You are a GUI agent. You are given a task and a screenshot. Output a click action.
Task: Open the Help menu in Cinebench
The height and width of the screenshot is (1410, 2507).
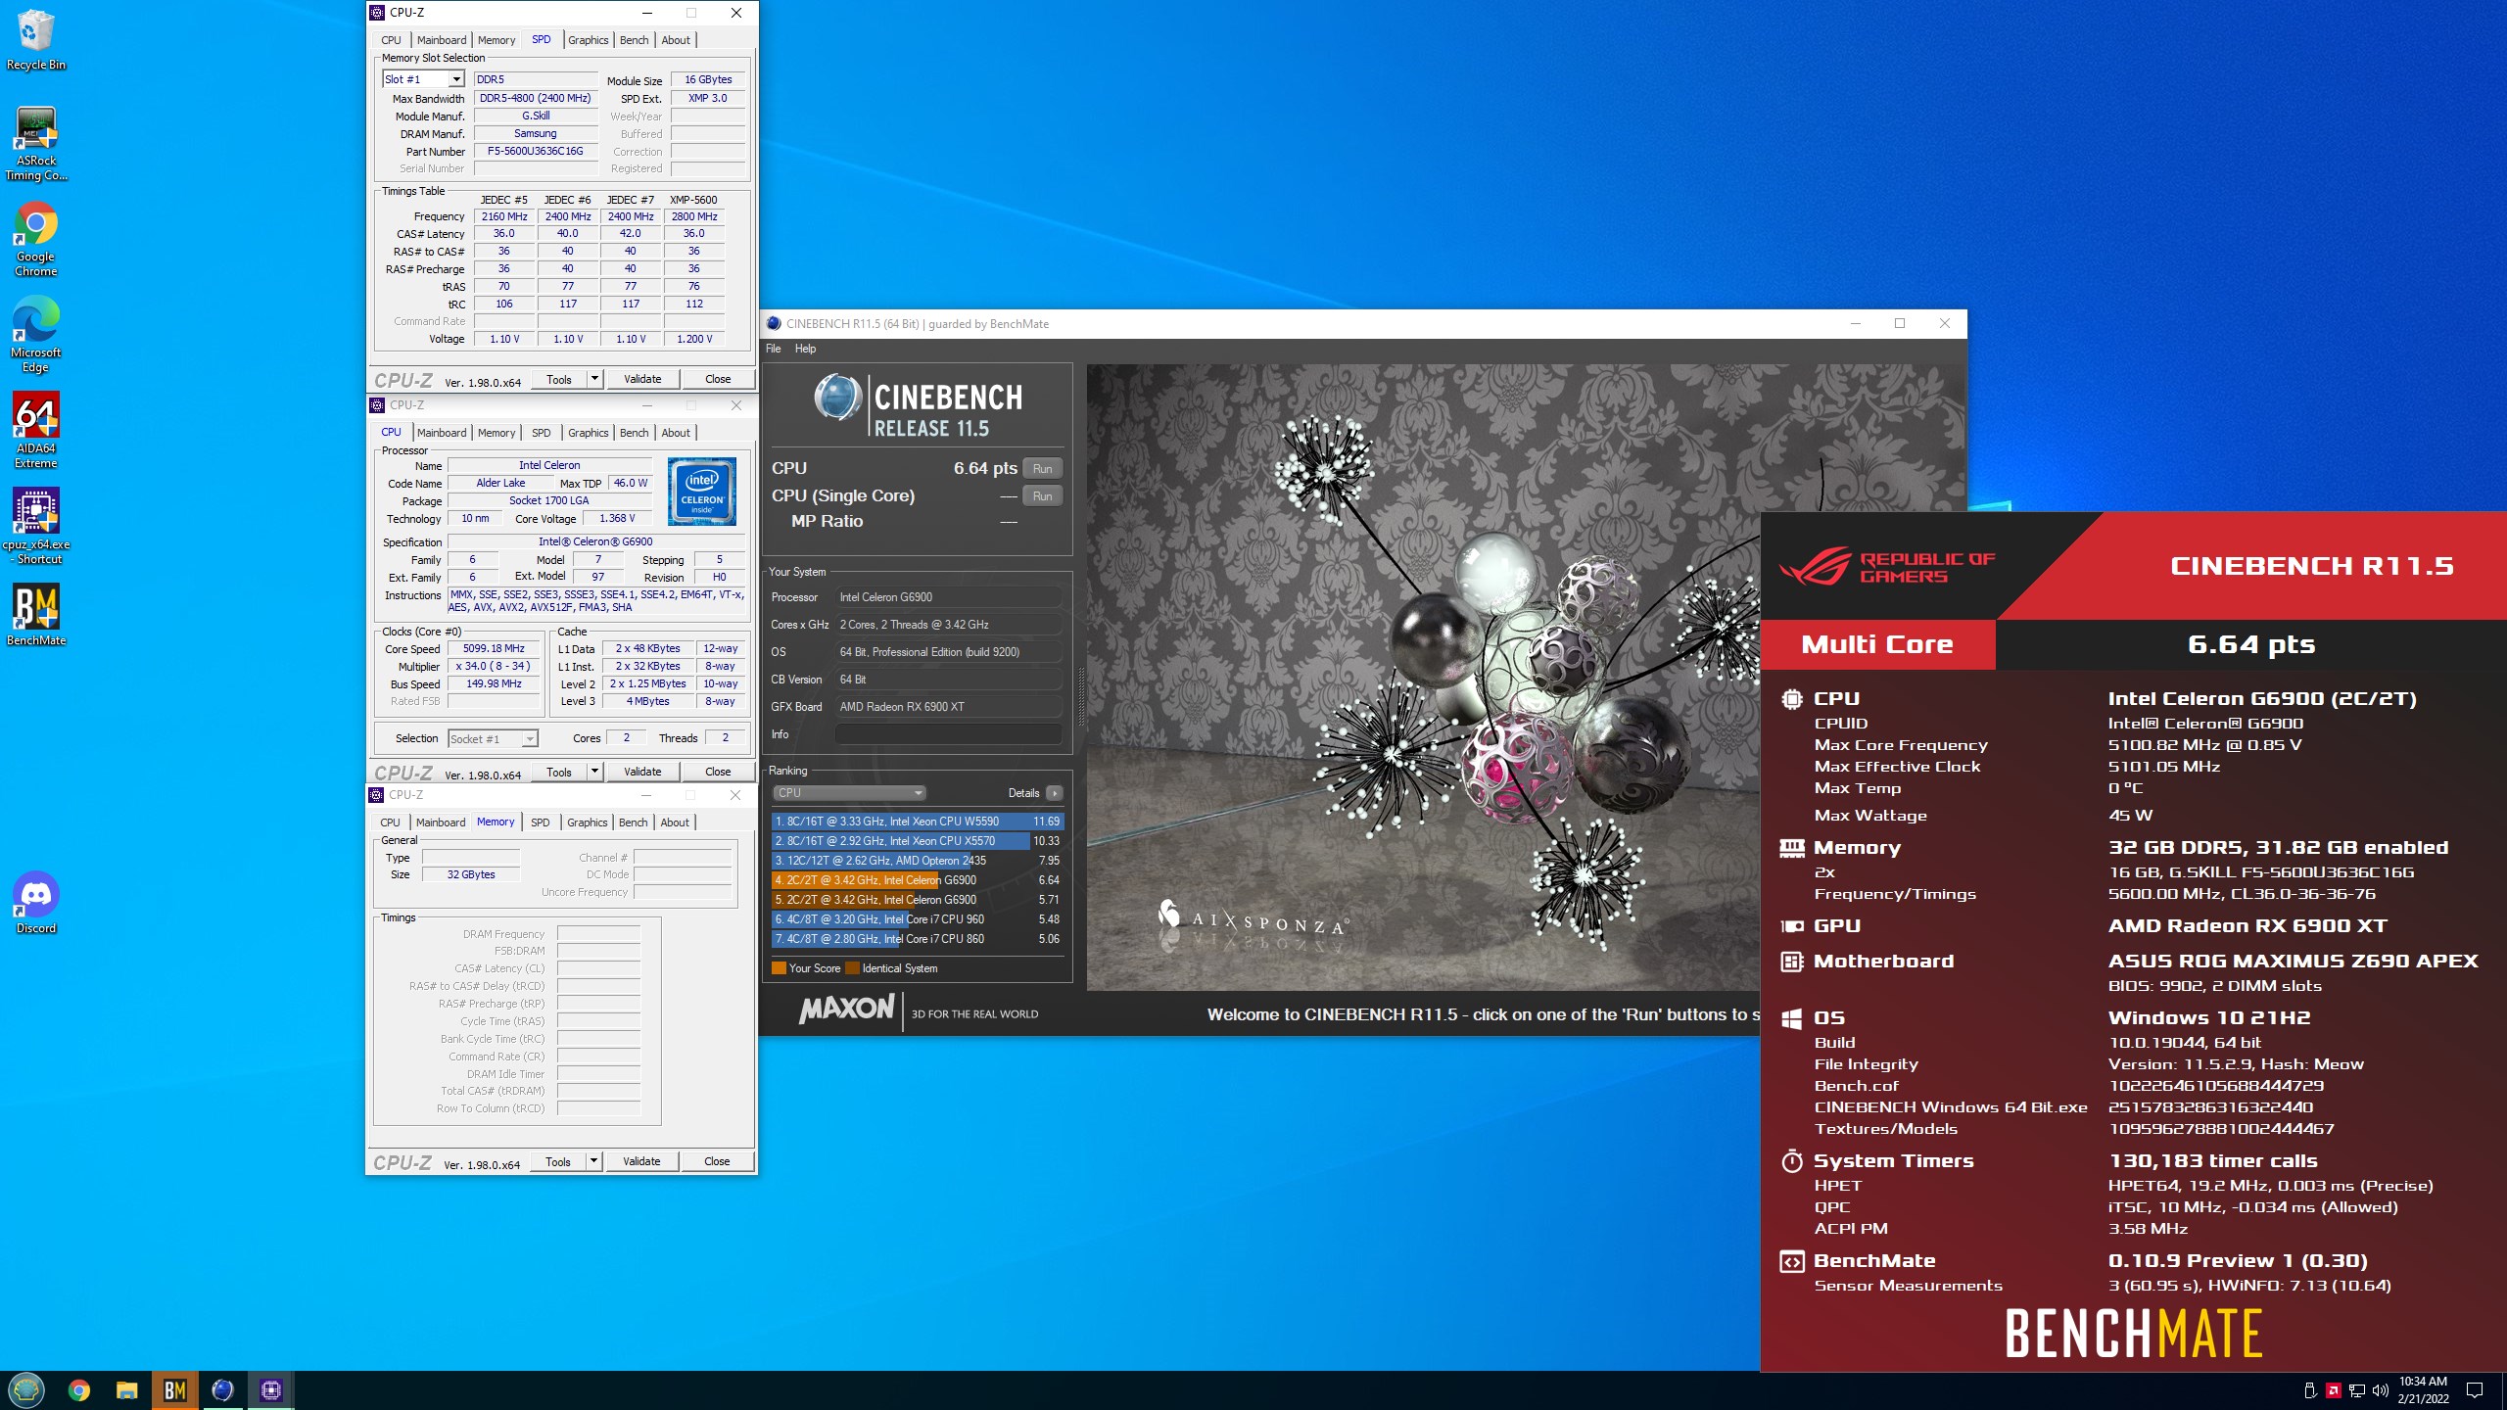(x=805, y=349)
